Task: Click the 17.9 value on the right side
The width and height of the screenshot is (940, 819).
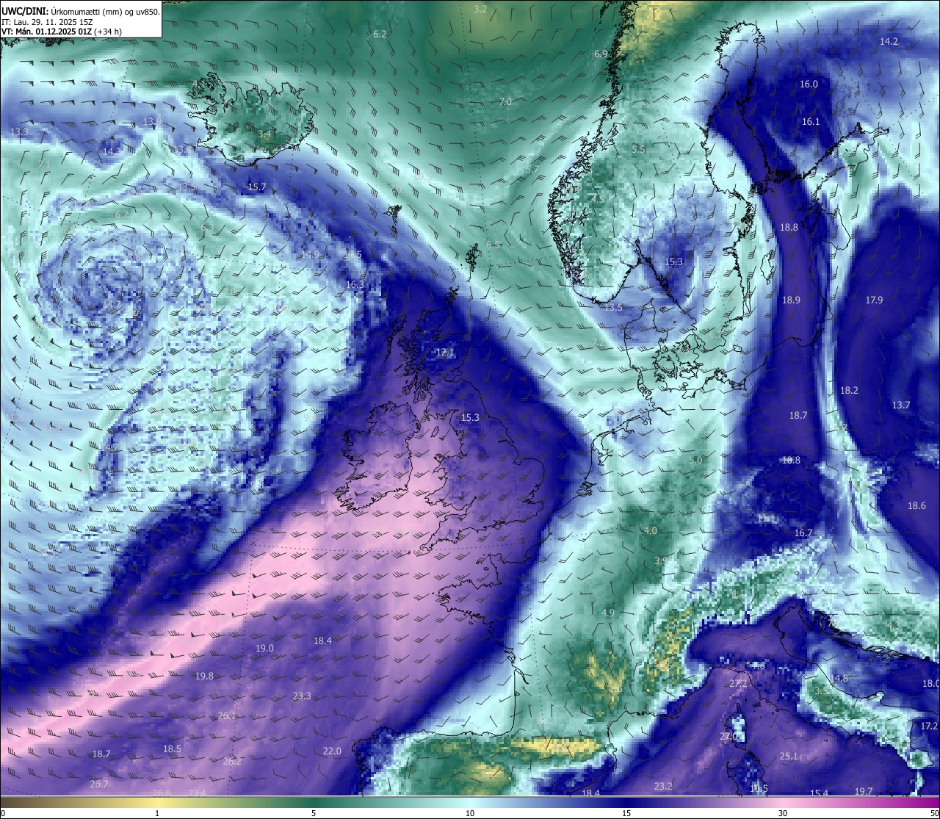Action: (x=874, y=300)
